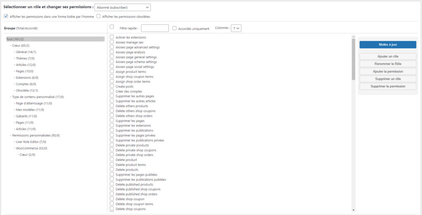
Task: Check Create posts permission
Action: coord(112,86)
